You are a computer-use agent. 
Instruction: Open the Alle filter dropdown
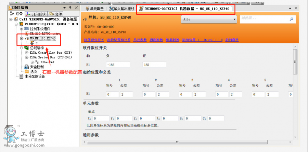[x=209, y=19]
